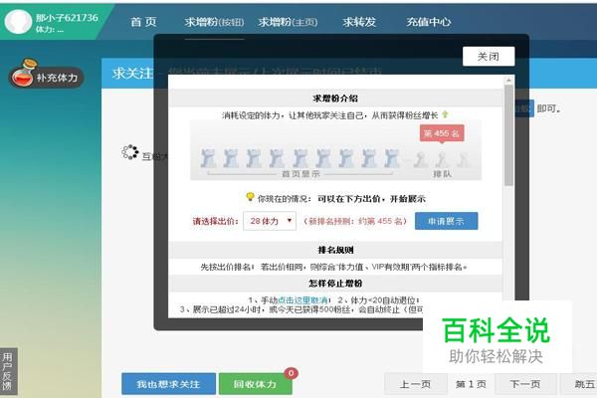The width and height of the screenshot is (597, 398).
Task: Open 用户反馈 side tab
Action: (8, 371)
